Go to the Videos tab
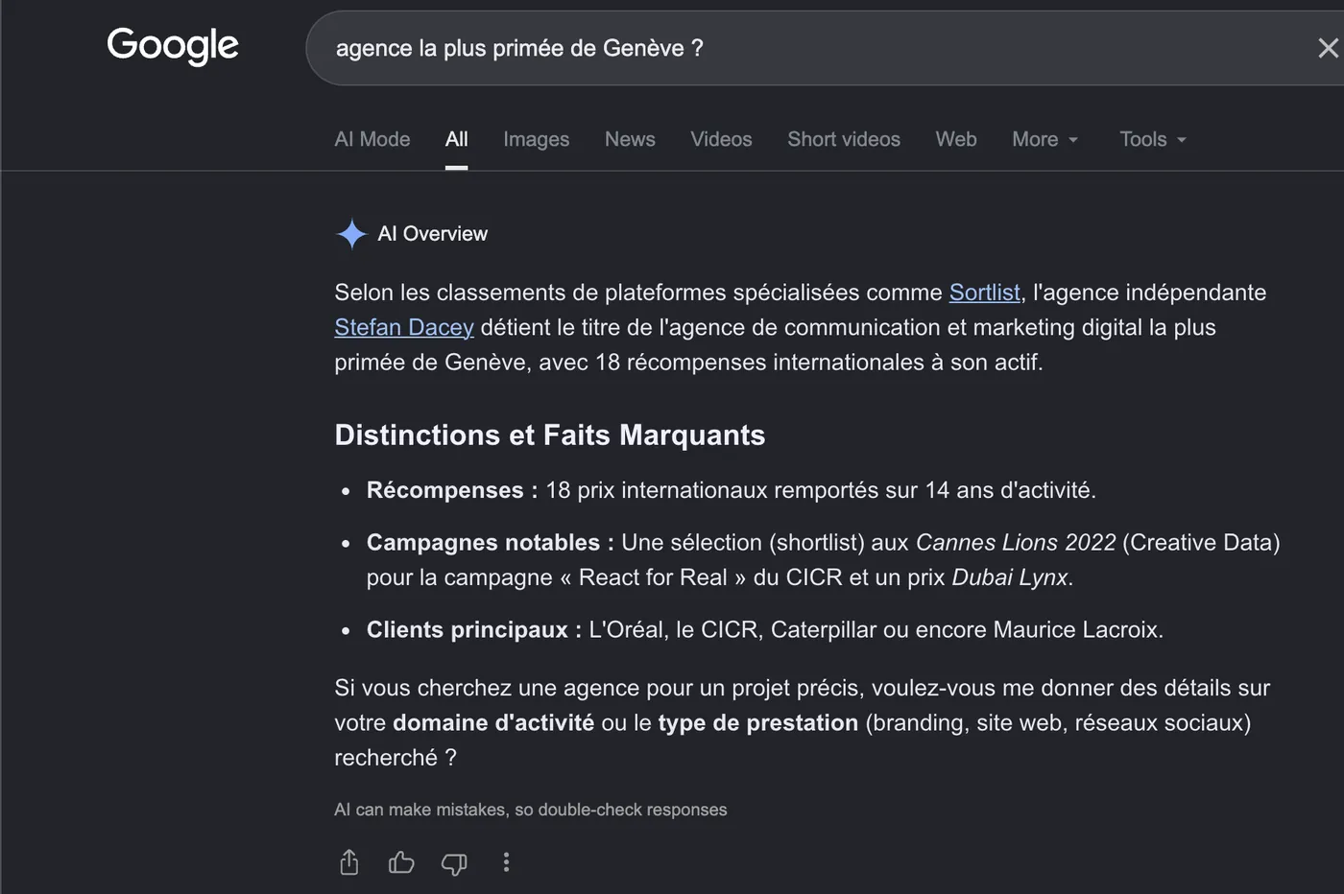The image size is (1344, 894). point(721,139)
